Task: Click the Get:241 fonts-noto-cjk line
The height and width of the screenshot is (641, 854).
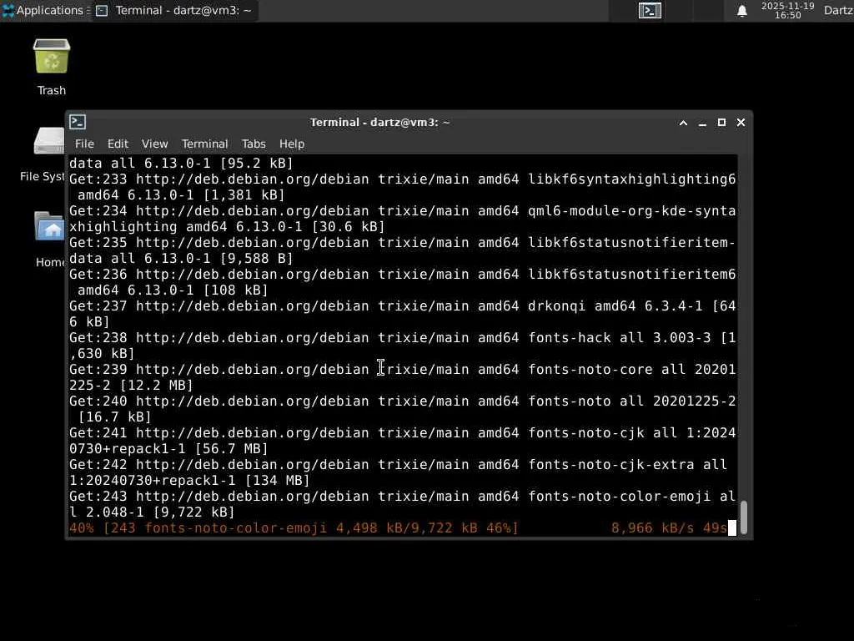Action: tap(403, 441)
